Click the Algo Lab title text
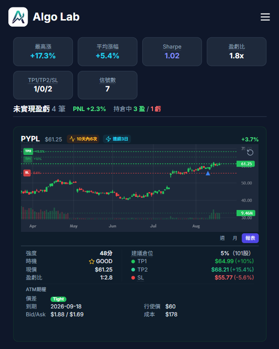279x349 pixels. click(56, 17)
